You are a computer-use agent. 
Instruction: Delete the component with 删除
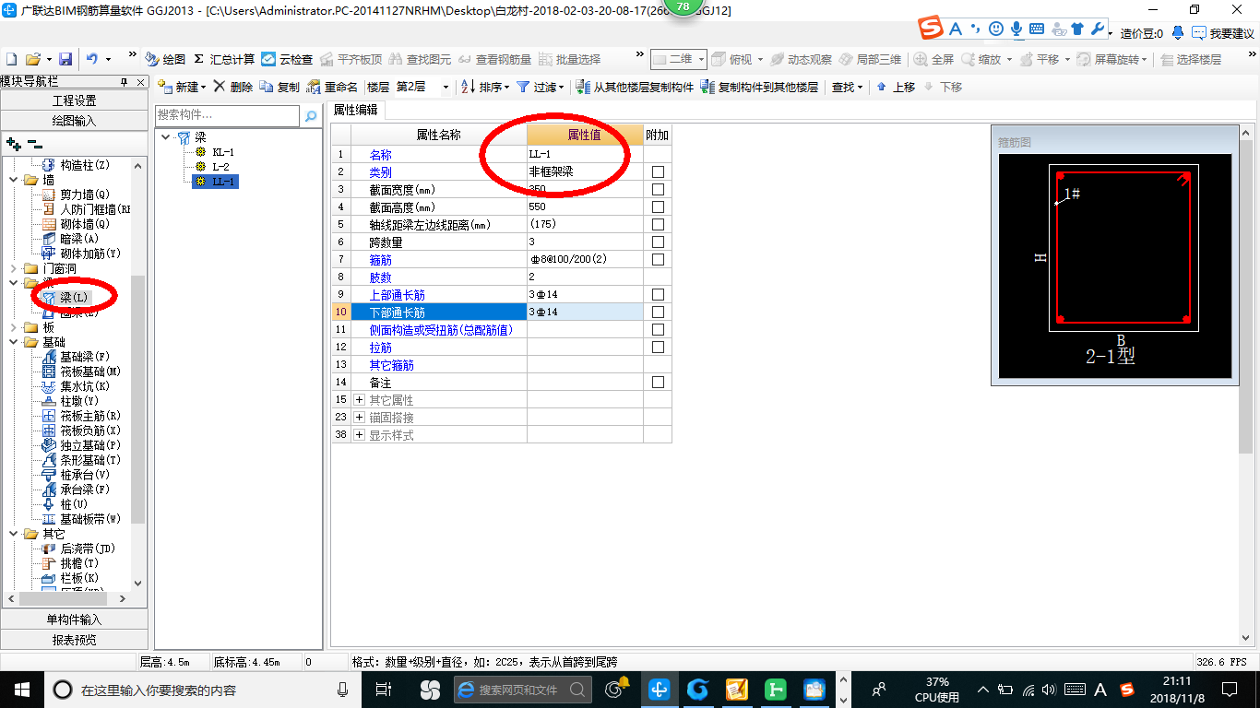pyautogui.click(x=233, y=87)
